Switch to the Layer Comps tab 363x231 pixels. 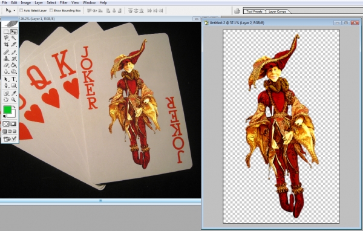pos(277,11)
